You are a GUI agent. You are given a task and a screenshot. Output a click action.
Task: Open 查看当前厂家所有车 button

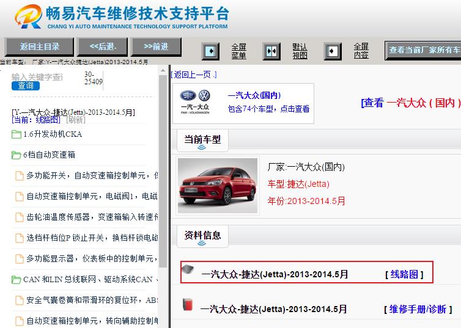(422, 50)
